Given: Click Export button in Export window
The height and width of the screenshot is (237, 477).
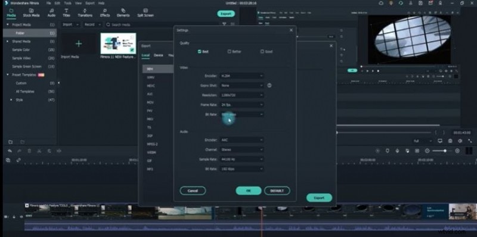Looking at the screenshot, I should (x=319, y=198).
